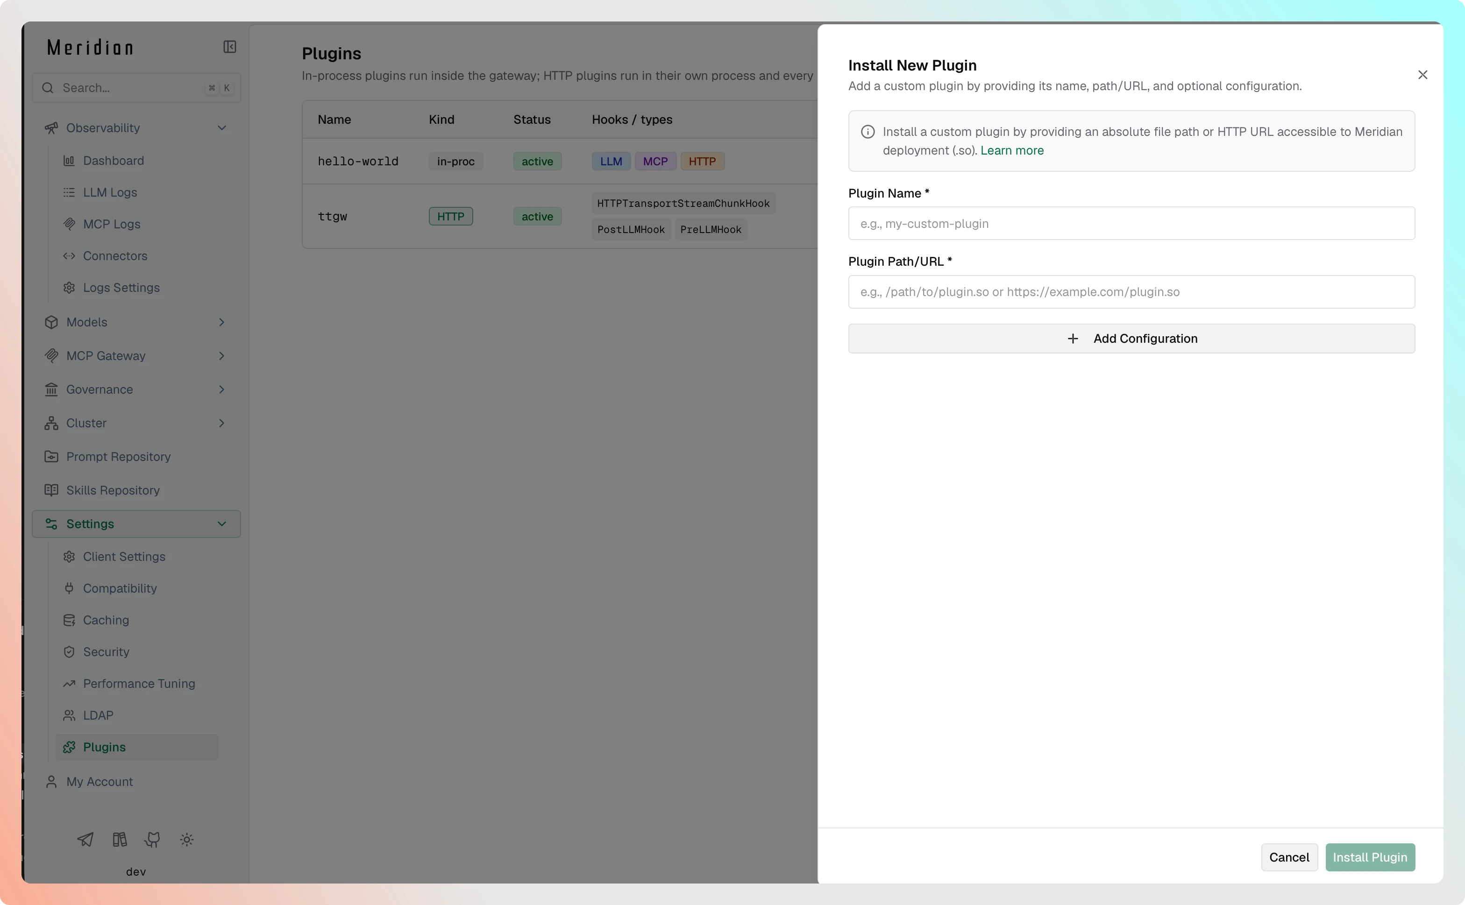
Task: Cancel the plugin installation
Action: click(1289, 857)
